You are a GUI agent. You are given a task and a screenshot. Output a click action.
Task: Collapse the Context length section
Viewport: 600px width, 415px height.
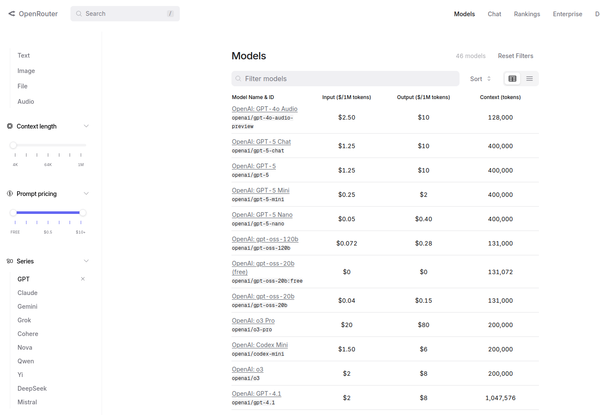(x=86, y=126)
